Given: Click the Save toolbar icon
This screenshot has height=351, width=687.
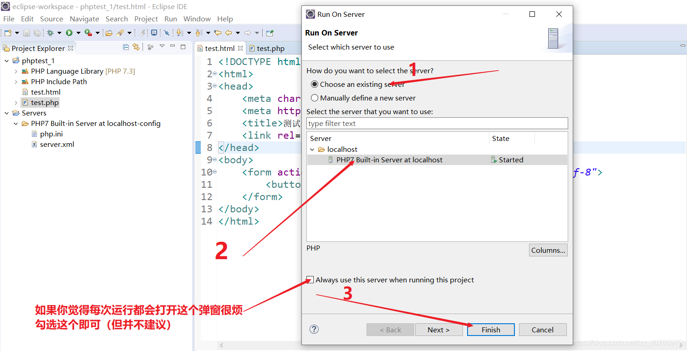Looking at the screenshot, I should coord(26,33).
